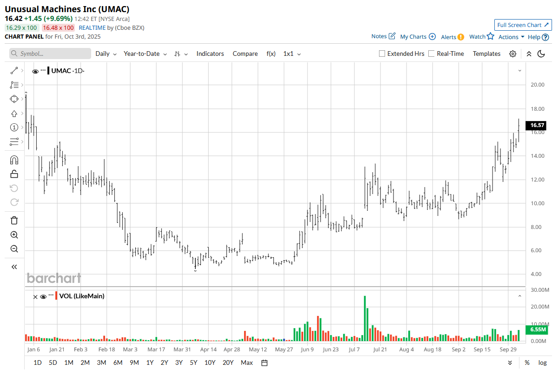
Task: Open the Indicators menu
Action: (x=210, y=54)
